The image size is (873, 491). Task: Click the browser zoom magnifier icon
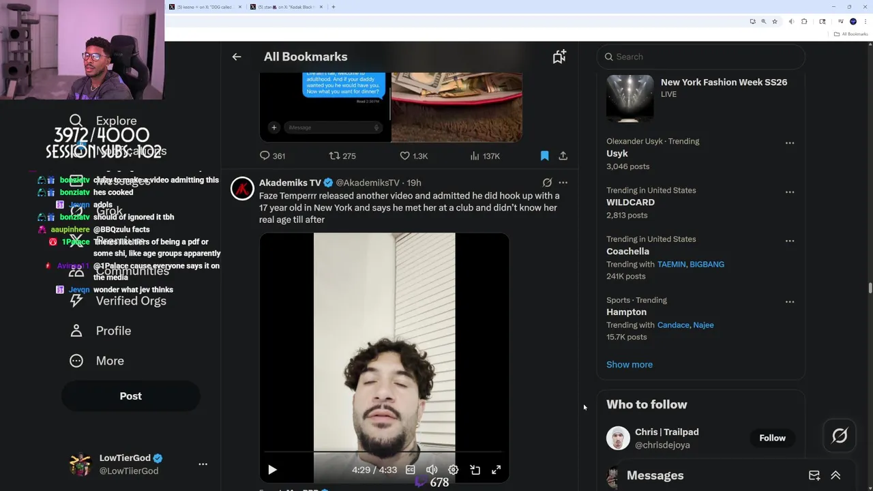point(764,21)
